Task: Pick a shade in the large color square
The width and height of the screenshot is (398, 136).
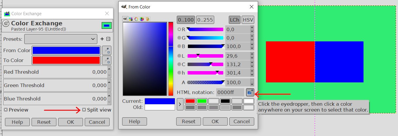Action: [145, 59]
